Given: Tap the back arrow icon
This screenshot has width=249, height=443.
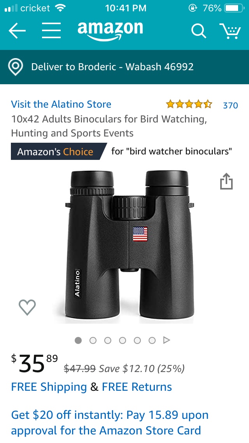Looking at the screenshot, I should pos(17,30).
